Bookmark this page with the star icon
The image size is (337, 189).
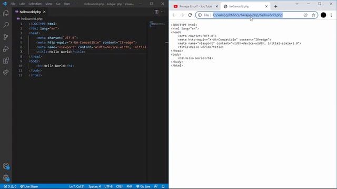click(x=313, y=15)
